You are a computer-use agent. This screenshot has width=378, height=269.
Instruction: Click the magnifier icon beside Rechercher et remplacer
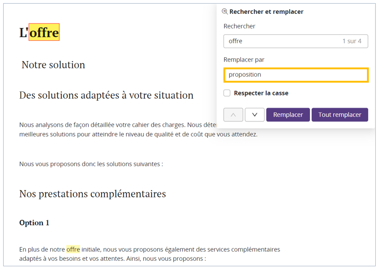[x=225, y=11]
